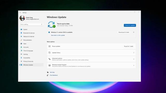Click the Accounts person icon

pos(21,47)
